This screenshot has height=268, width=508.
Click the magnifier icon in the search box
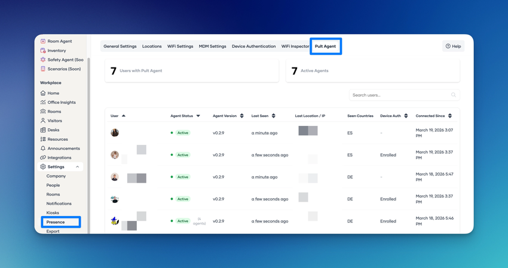click(454, 95)
